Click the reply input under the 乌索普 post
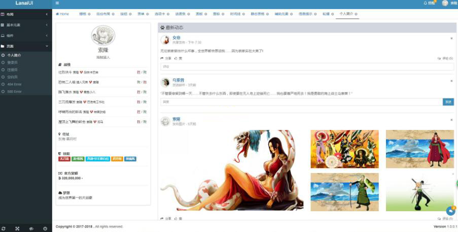 click(x=301, y=102)
